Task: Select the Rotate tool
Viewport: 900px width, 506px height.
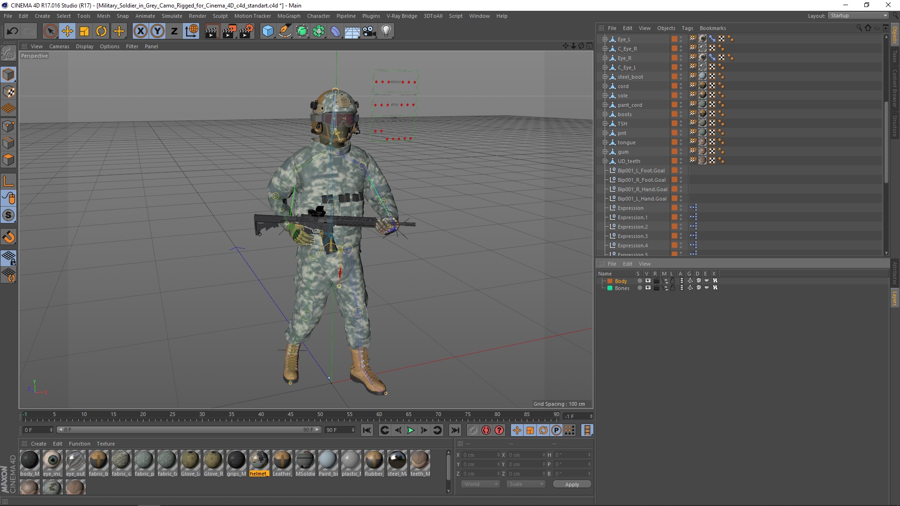Action: [101, 31]
